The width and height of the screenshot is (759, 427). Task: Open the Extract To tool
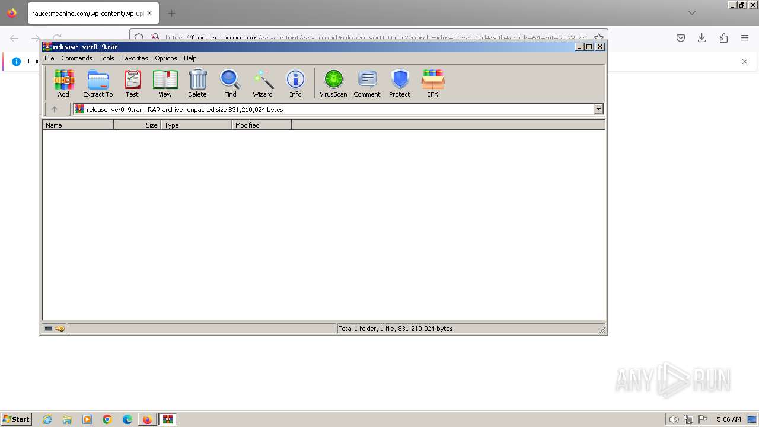(98, 83)
